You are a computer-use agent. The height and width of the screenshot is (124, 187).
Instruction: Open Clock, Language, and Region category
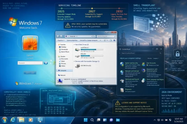coord(155,79)
